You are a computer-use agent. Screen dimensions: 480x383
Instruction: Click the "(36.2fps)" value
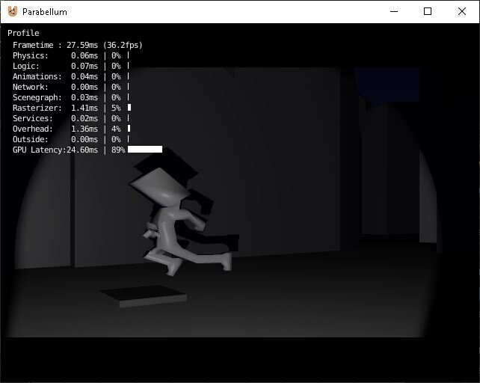(123, 45)
